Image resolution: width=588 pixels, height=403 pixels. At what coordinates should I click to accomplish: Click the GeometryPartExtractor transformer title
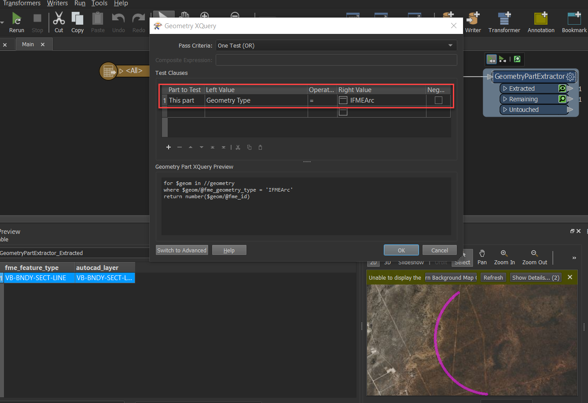tap(529, 77)
